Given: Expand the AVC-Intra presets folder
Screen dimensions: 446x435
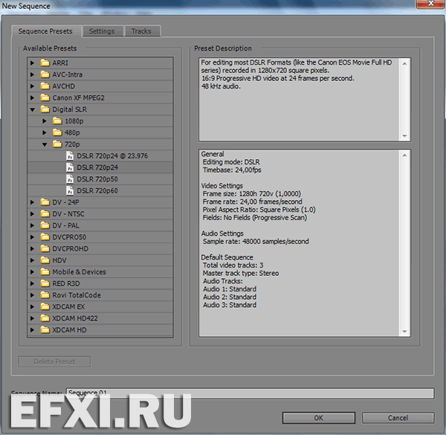Looking at the screenshot, I should pyautogui.click(x=32, y=74).
